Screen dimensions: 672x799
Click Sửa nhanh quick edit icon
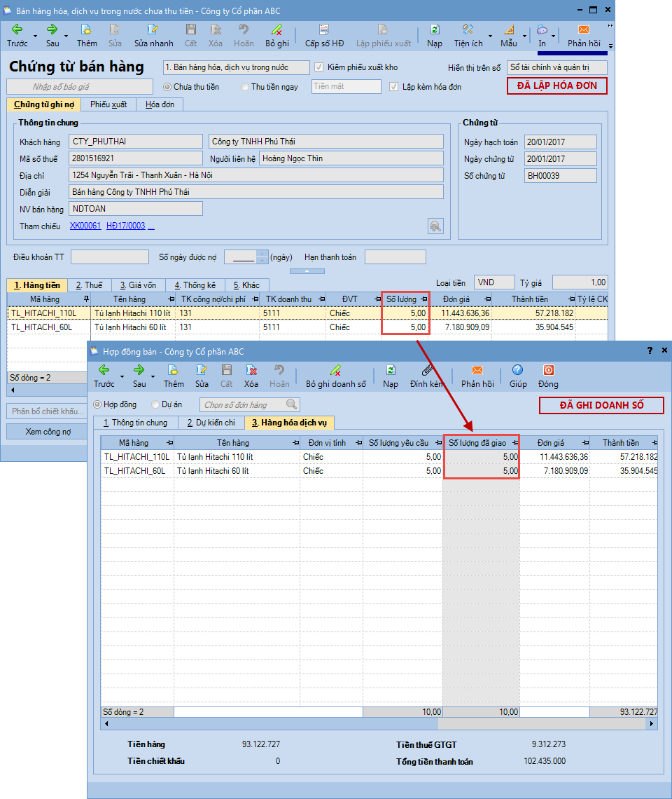tap(153, 30)
